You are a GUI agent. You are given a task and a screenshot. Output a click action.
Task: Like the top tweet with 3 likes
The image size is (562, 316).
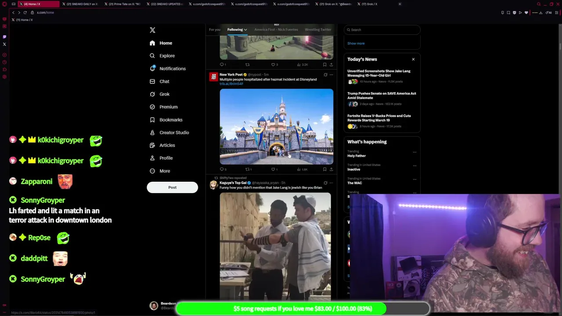(x=274, y=65)
